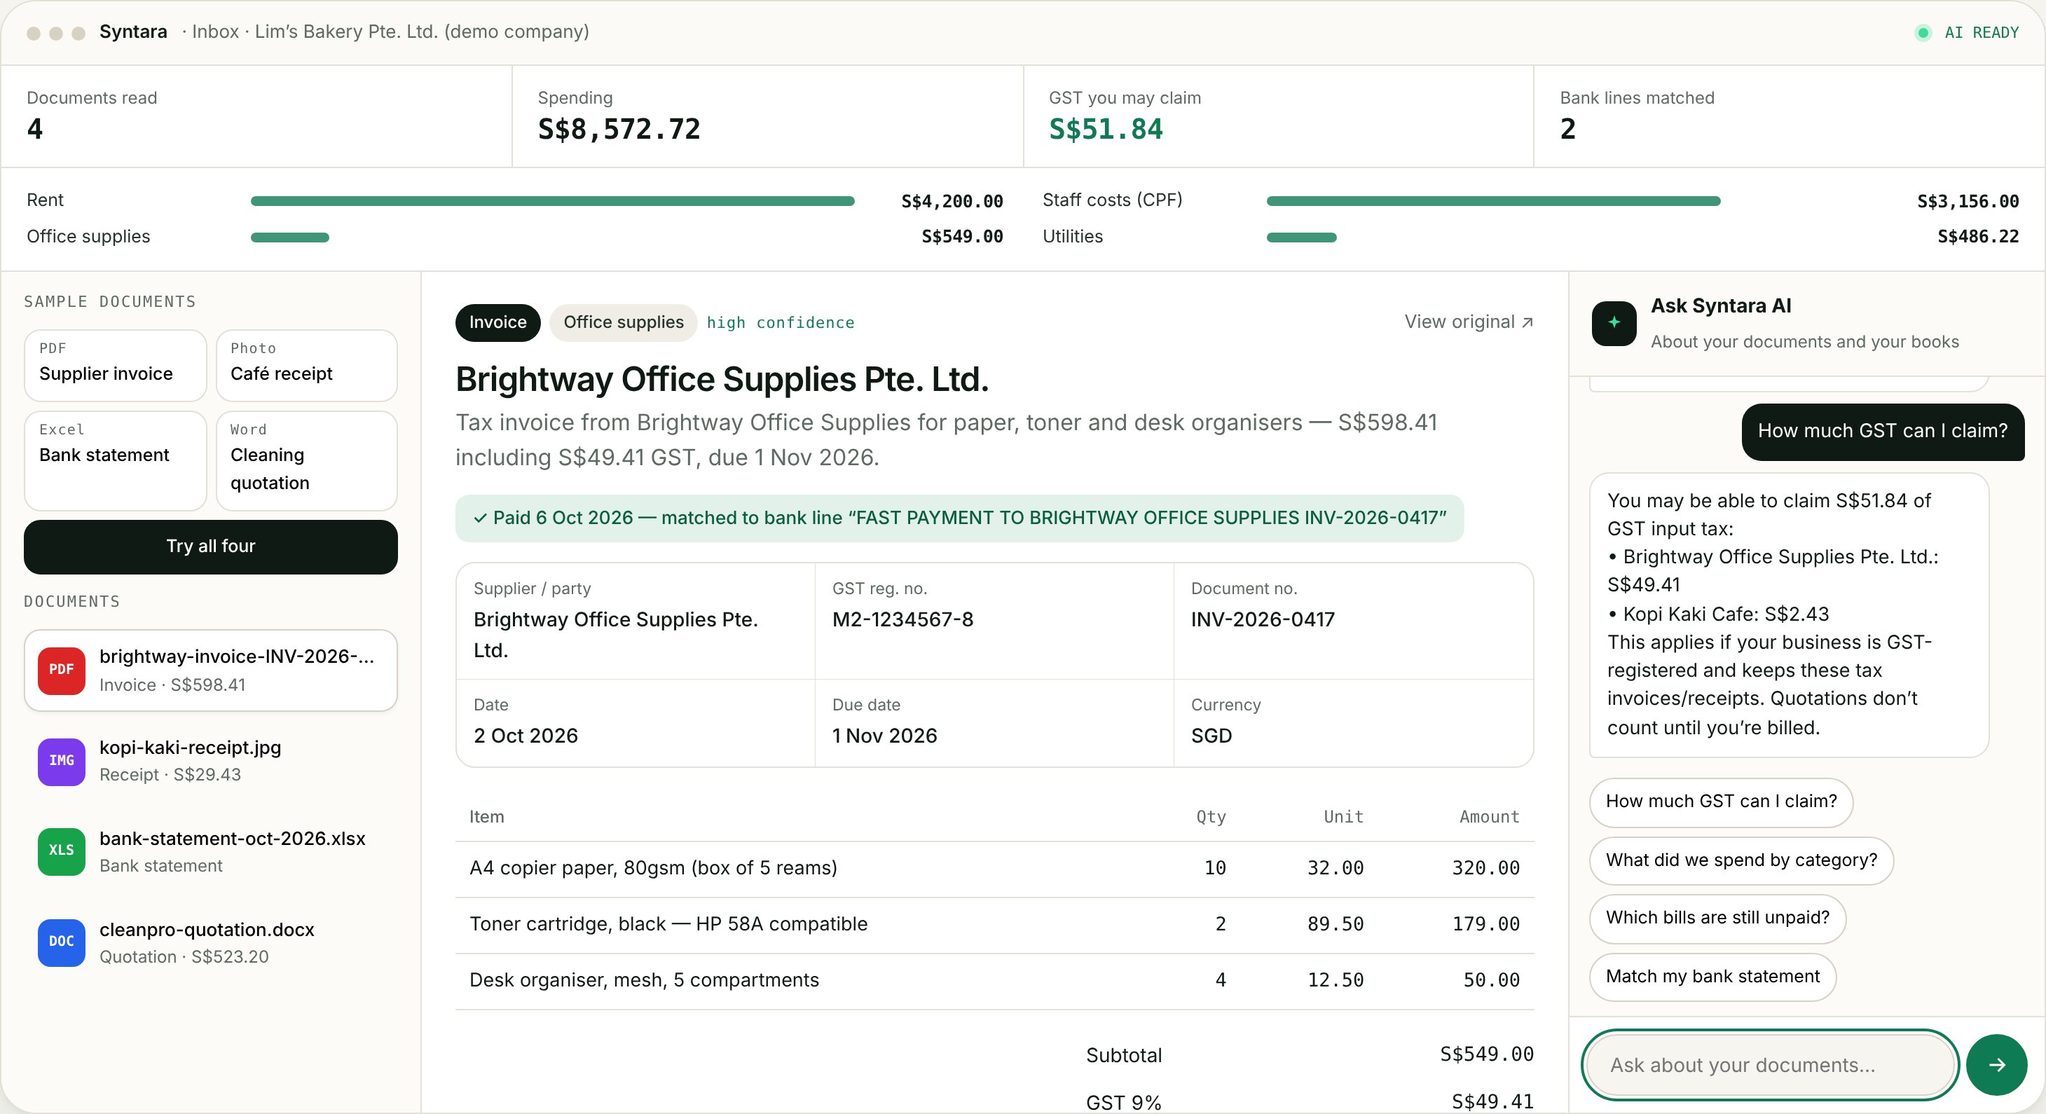Open the View original link
The image size is (2046, 1114).
click(1468, 322)
